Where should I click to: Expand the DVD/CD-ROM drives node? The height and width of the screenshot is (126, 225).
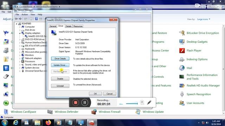point(20,40)
